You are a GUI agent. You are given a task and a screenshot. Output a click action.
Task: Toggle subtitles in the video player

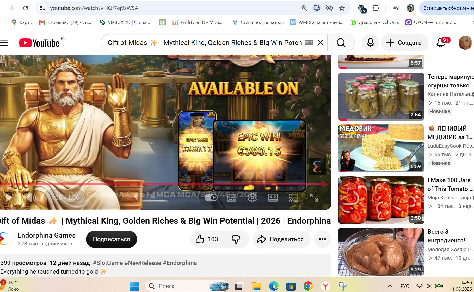[x=231, y=198]
